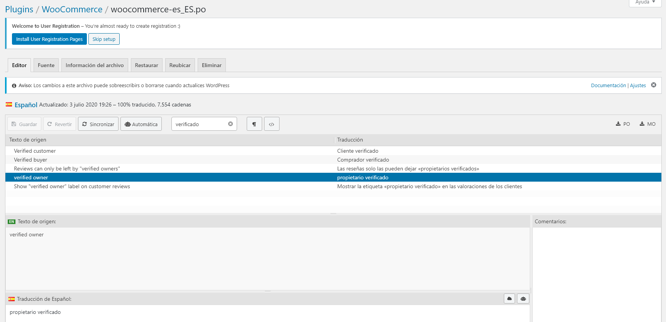The image size is (666, 322).
Task: Click Install User Registration Pages button
Action: click(x=49, y=39)
